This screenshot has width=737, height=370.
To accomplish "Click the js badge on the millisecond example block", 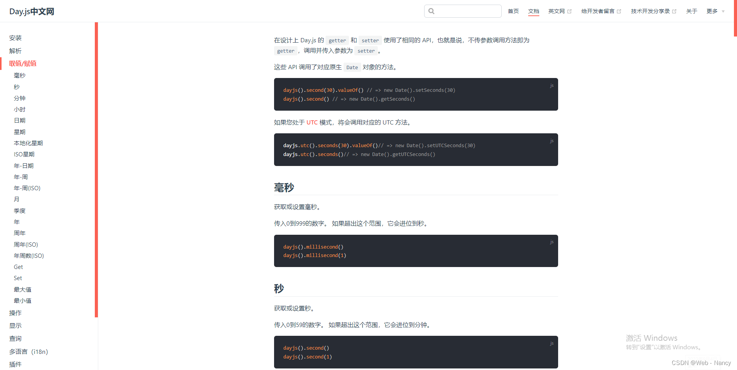I will (x=552, y=242).
